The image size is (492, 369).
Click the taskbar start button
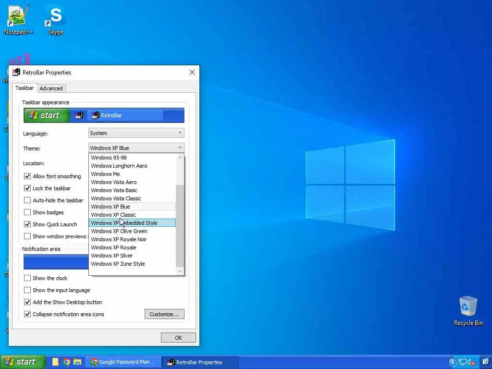click(23, 362)
